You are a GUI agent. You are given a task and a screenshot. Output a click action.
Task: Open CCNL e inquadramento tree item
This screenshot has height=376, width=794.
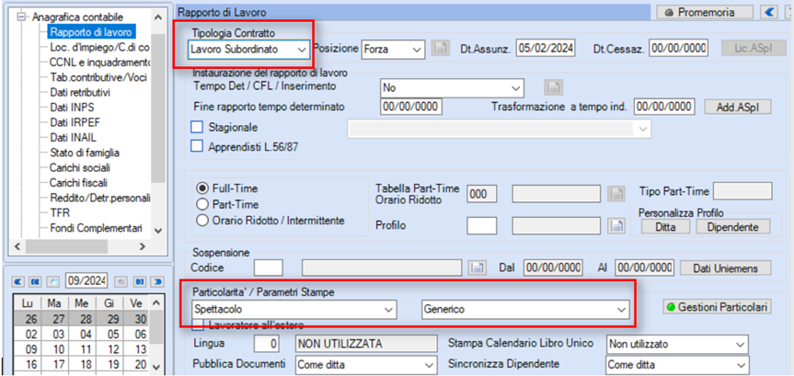click(99, 63)
